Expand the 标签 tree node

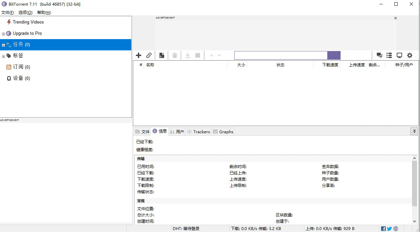[x=4, y=56]
